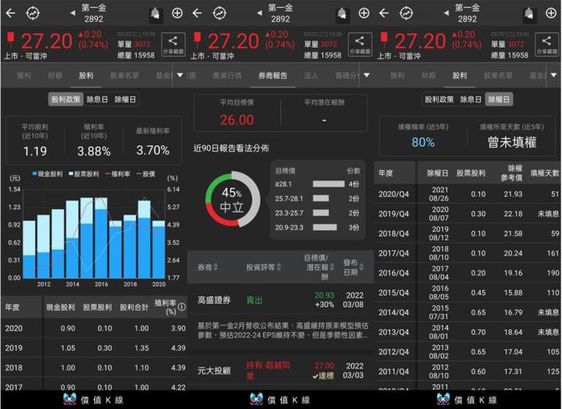Tap 分享截圖 share icon on 股利政策 screen
The width and height of the screenshot is (562, 409).
pyautogui.click(x=173, y=44)
